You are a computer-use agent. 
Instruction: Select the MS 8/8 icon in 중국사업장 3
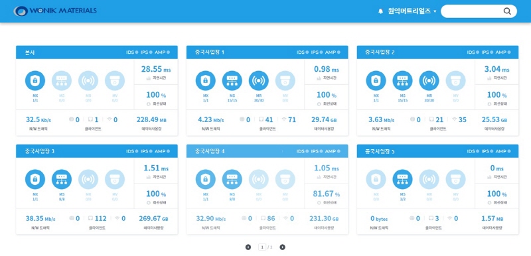tap(62, 180)
